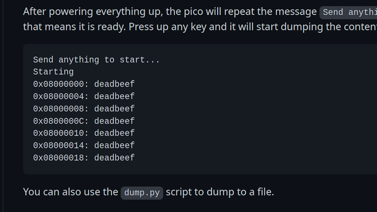Click the deadbeef value beside 0x0800000C
Screen dimensions: 377x212
(x=114, y=121)
